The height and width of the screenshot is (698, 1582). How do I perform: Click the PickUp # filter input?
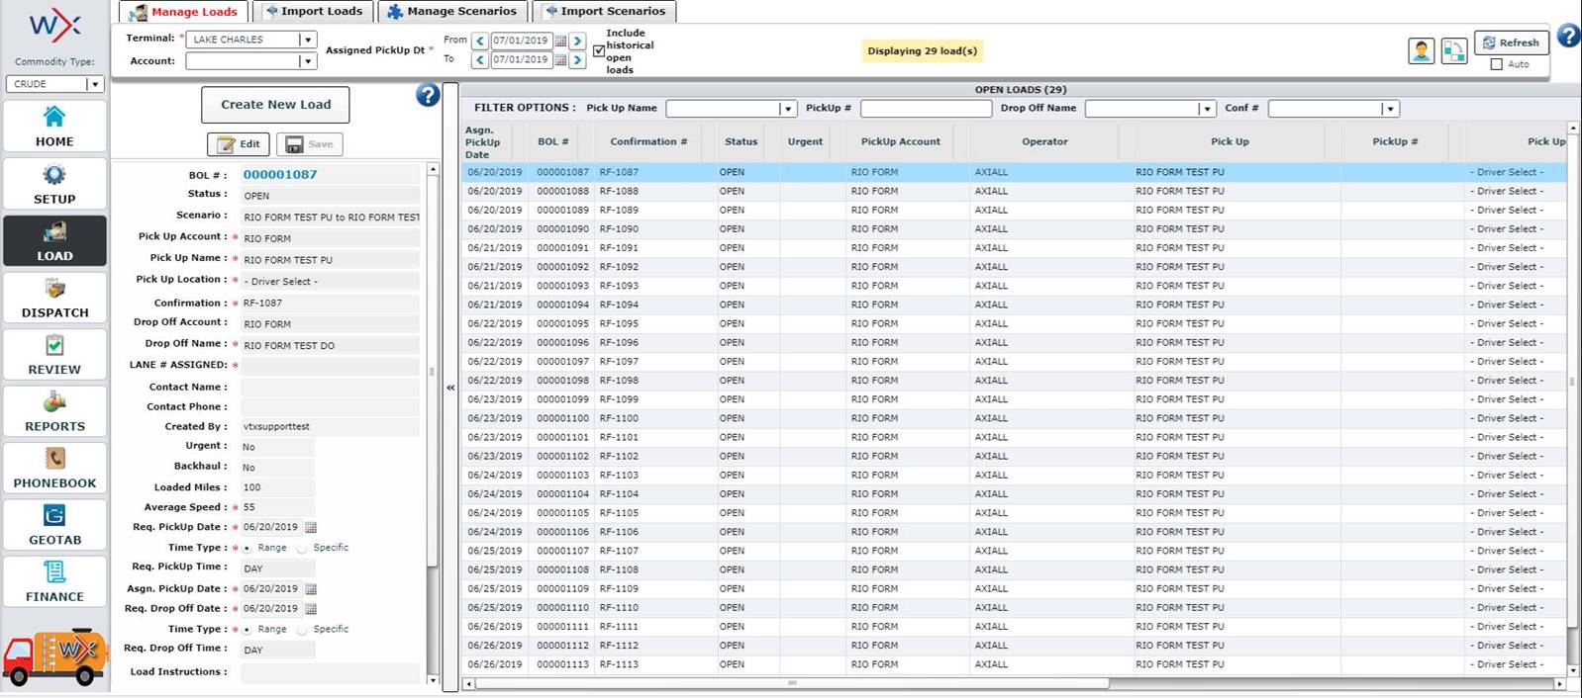tap(926, 109)
